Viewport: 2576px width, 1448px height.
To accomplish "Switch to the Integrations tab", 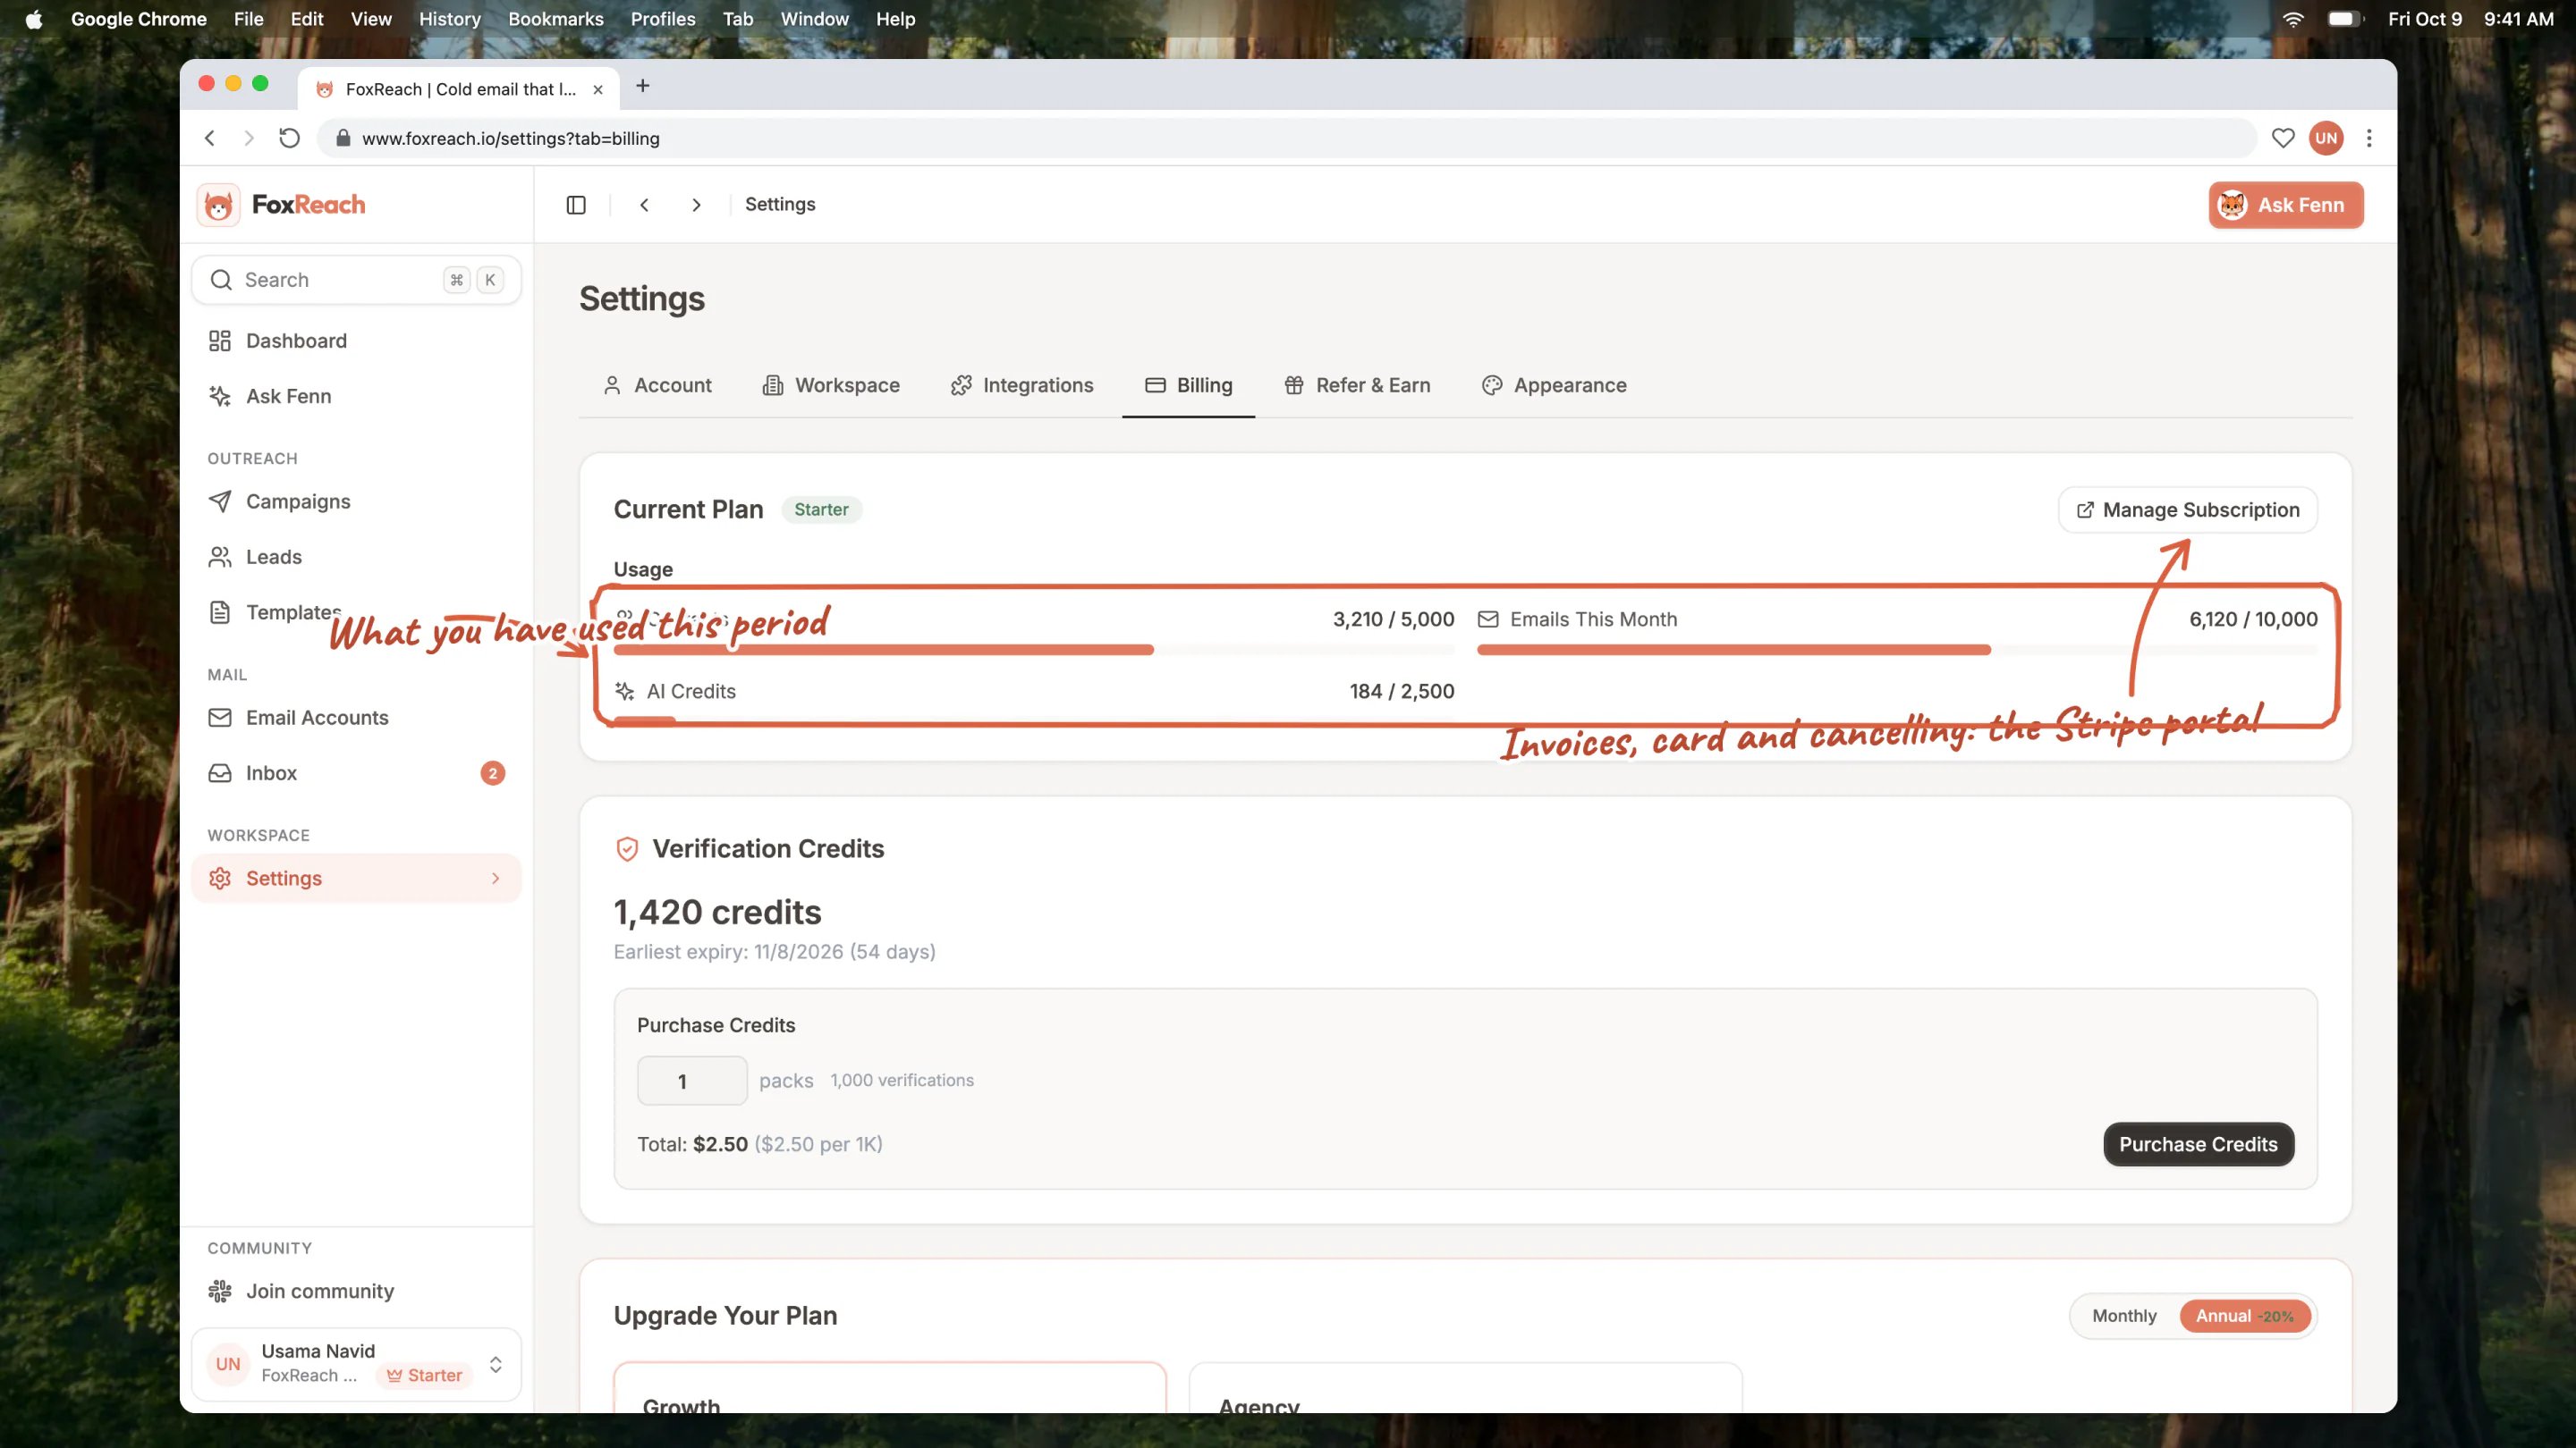I will [1022, 386].
